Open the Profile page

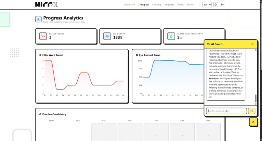(x=190, y=5)
